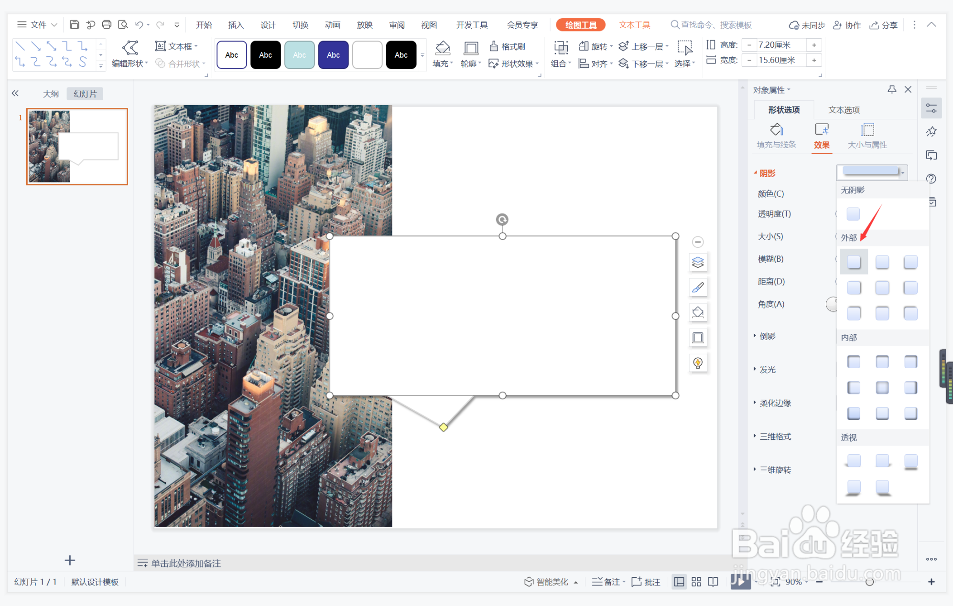Click the print icon in quick toolbar
The height and width of the screenshot is (606, 953).
click(x=107, y=24)
